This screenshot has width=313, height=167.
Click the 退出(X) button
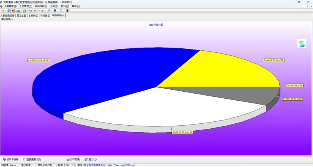[x=91, y=160]
